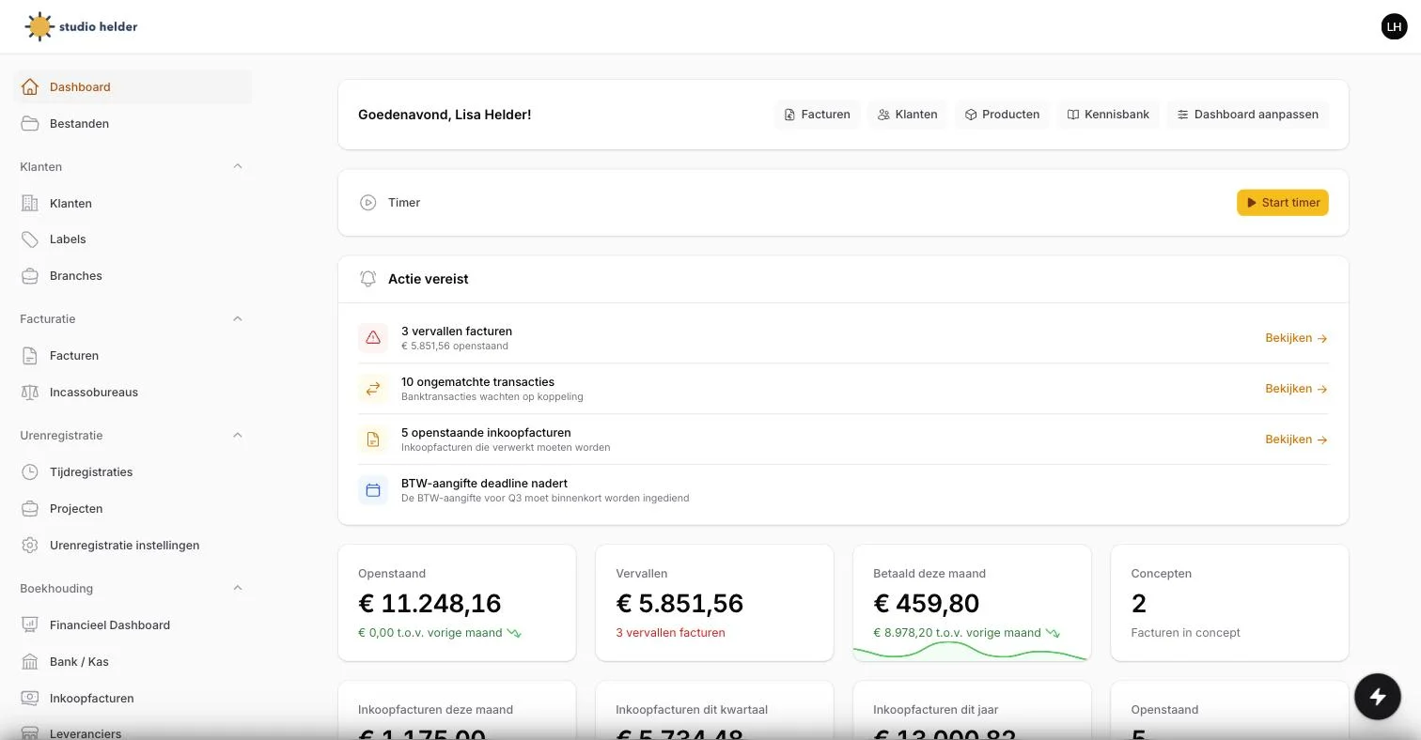The image size is (1421, 740).
Task: Click the document icon beside Facturen in sidebar
Action: coord(30,356)
